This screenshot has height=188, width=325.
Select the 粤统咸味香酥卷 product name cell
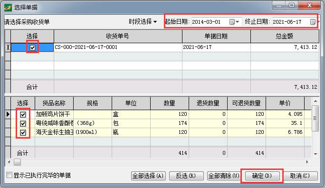coord(54,123)
